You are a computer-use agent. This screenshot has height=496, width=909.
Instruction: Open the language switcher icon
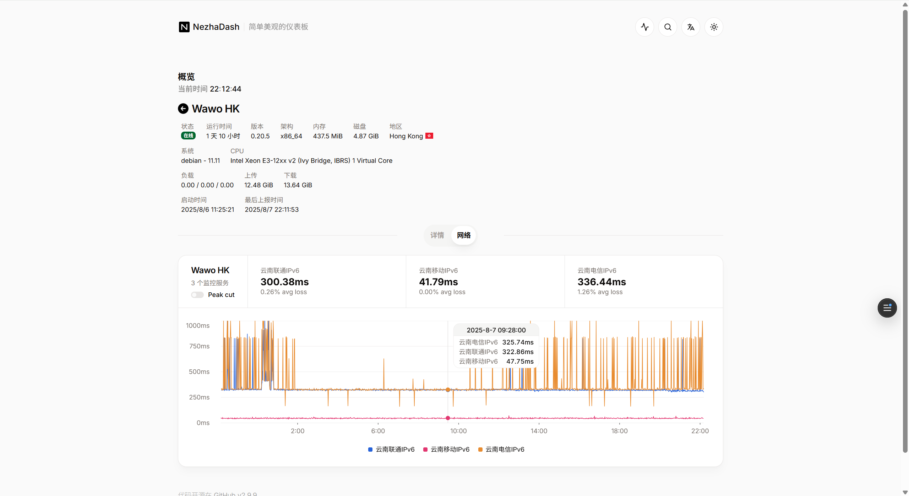(x=691, y=27)
